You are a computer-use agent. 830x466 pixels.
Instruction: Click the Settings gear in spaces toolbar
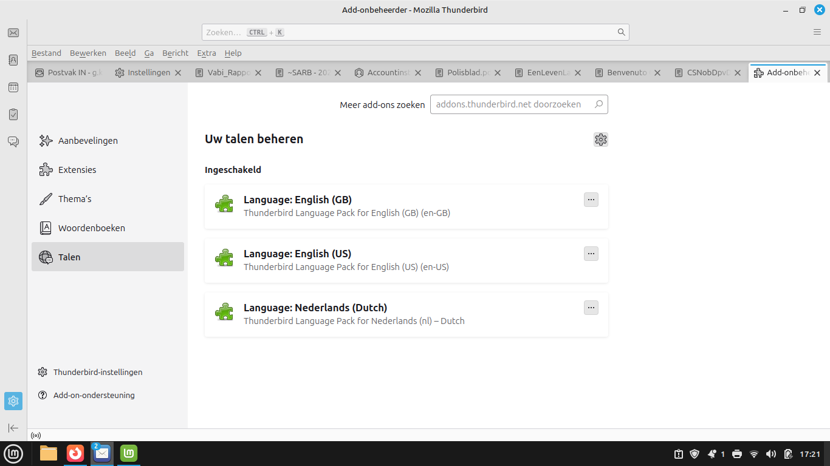(x=13, y=401)
